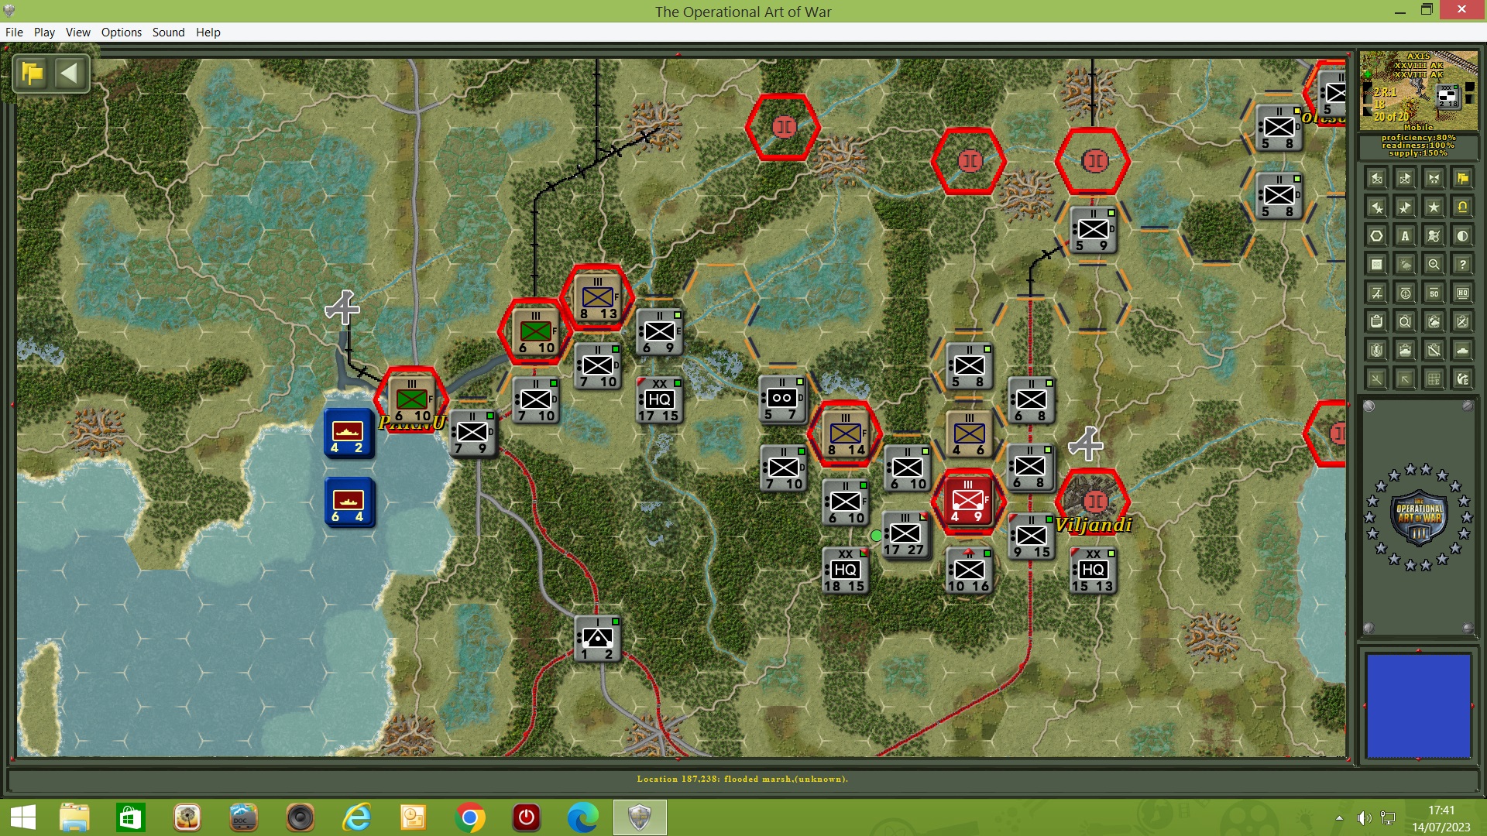
Task: Click the clipboard report icon
Action: tap(1375, 320)
